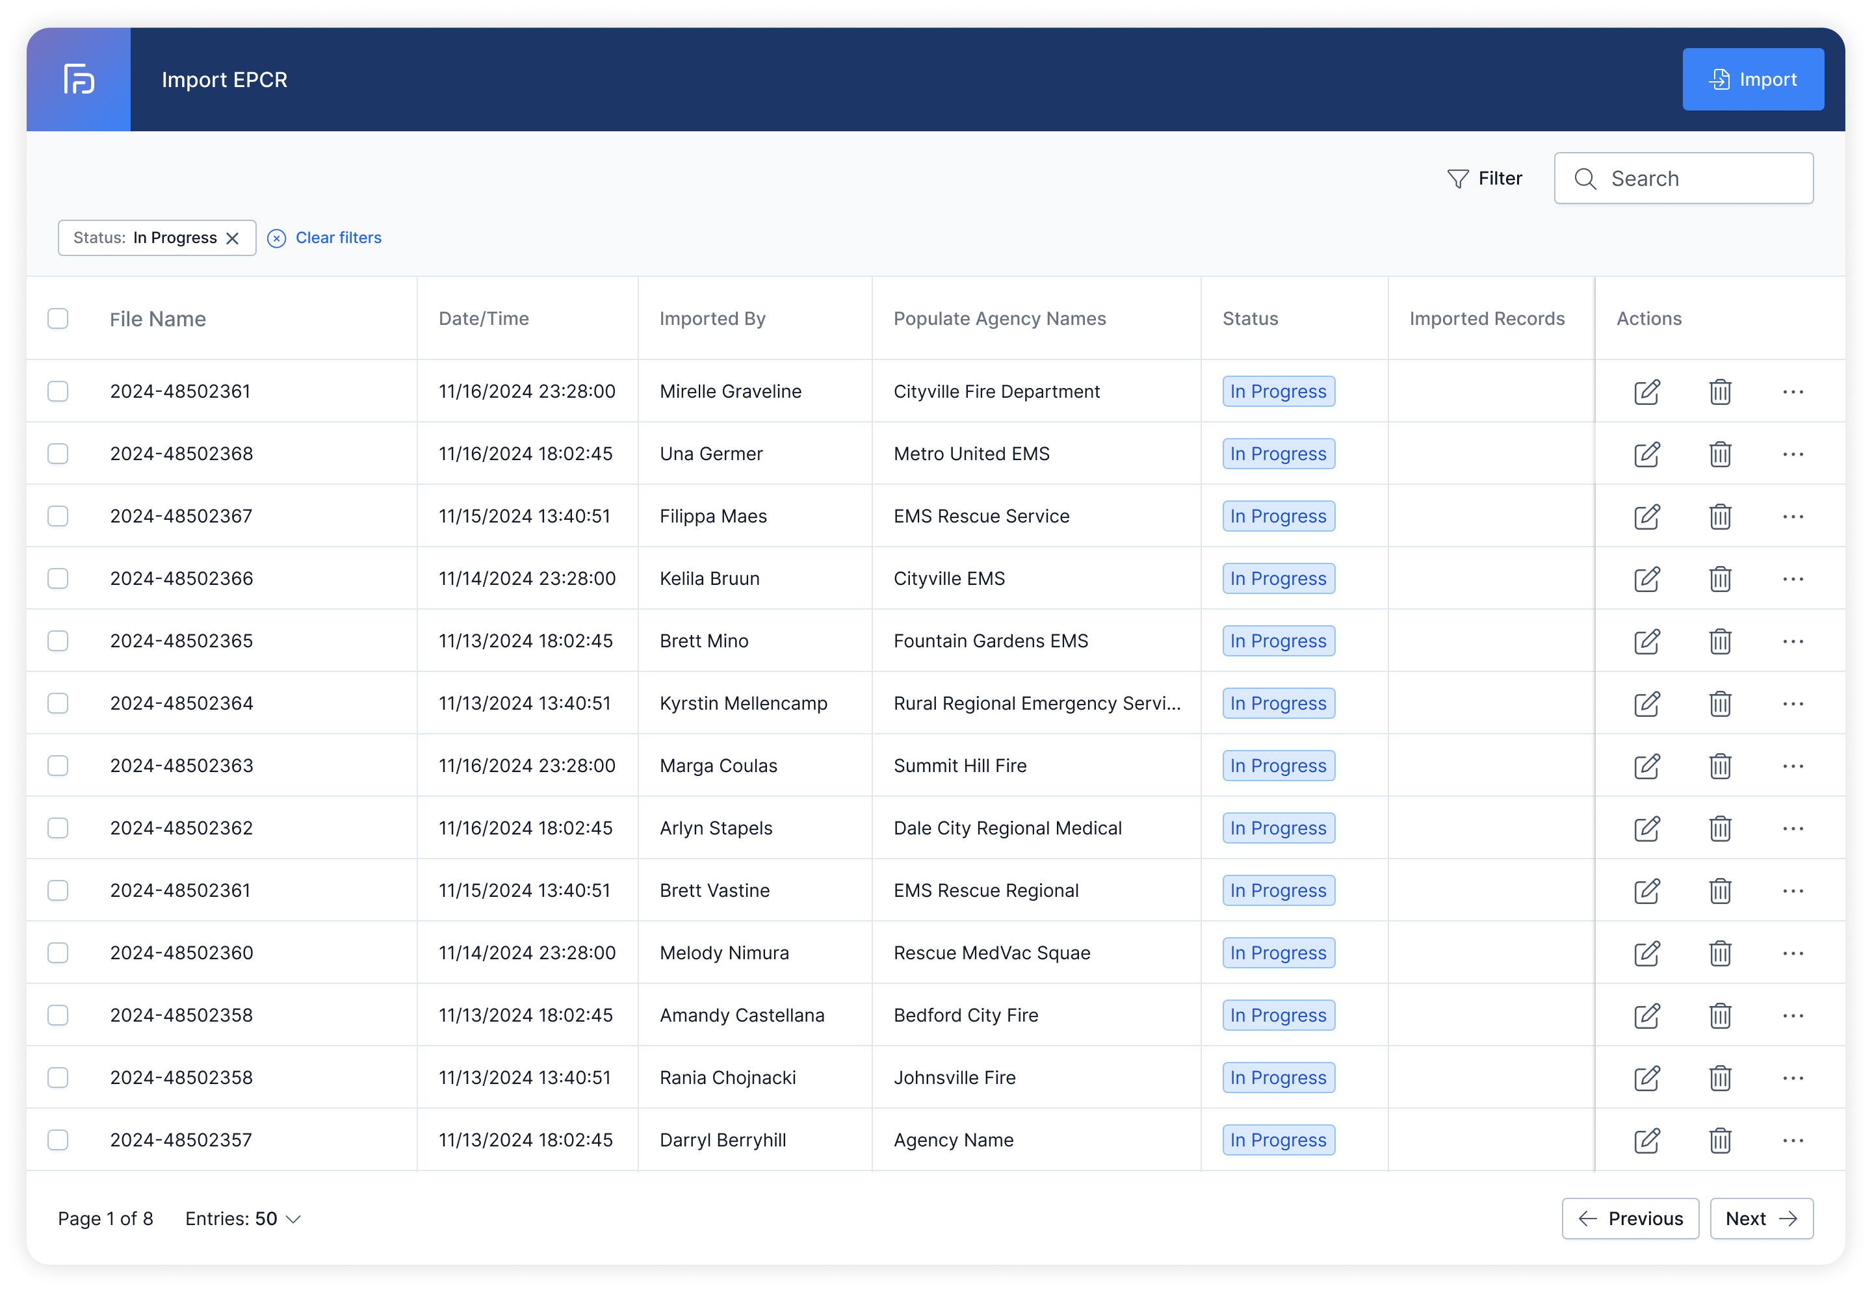The width and height of the screenshot is (1872, 1292).
Task: Edit the Cityville EMS import entry
Action: click(1646, 579)
